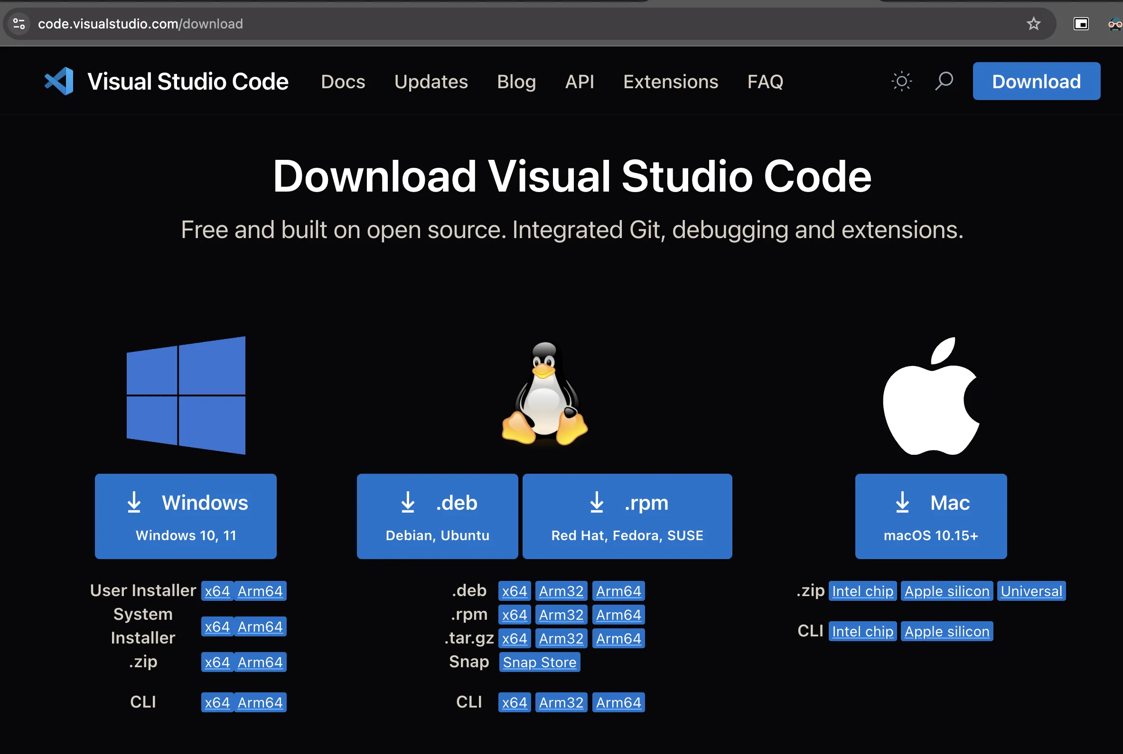Select User Installer Arm64 link
The height and width of the screenshot is (754, 1123).
coord(260,591)
